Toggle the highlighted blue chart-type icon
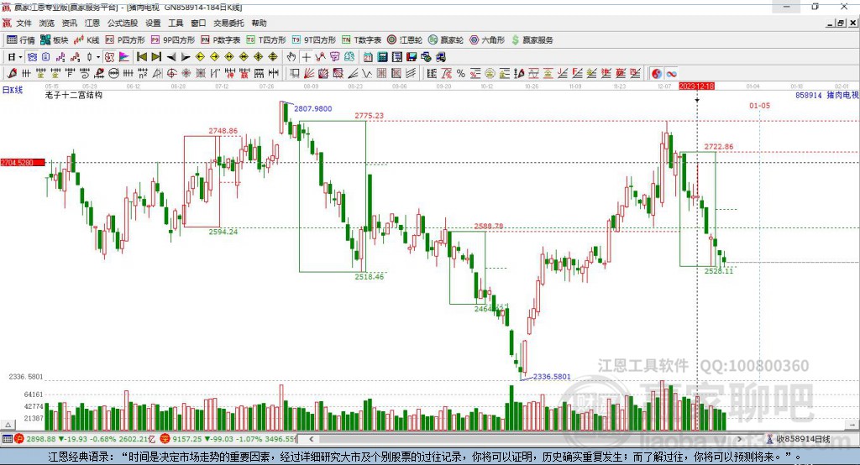The image size is (860, 465). 33,57
